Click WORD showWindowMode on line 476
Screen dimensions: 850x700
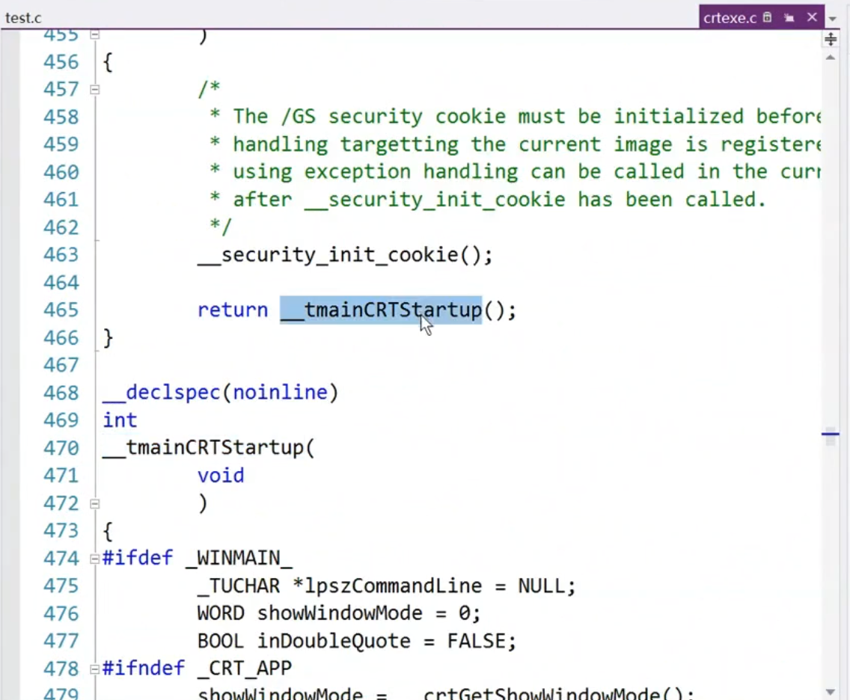tap(310, 613)
